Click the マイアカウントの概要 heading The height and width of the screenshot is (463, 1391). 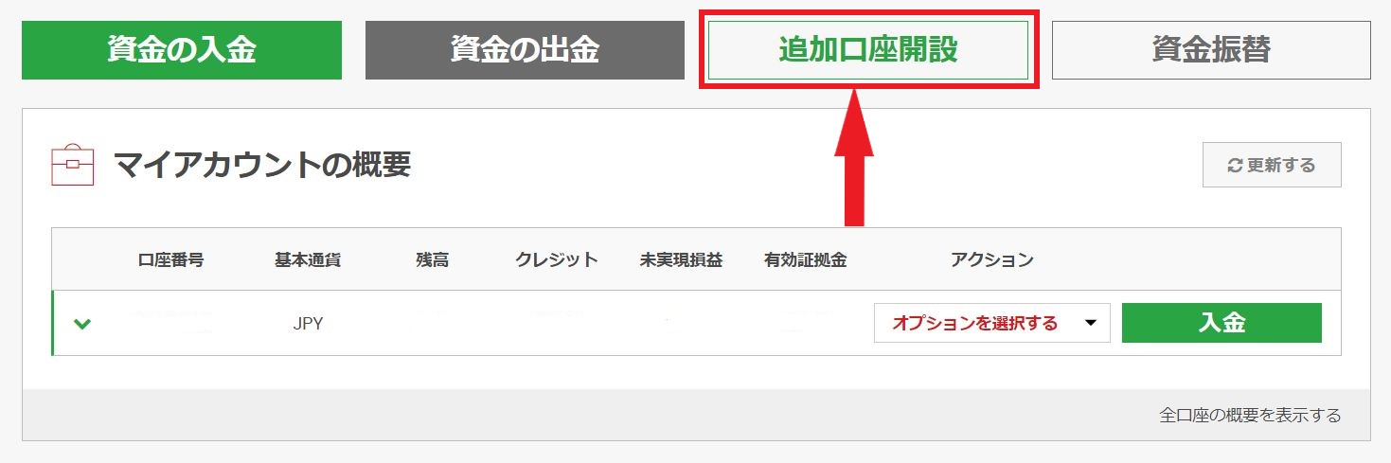[x=262, y=166]
